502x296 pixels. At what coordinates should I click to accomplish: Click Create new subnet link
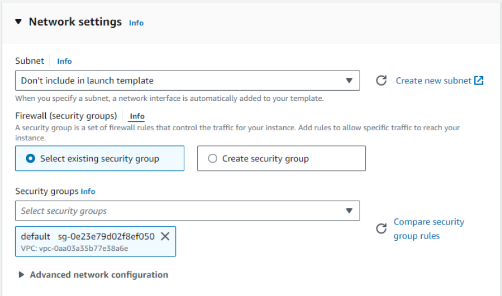click(x=433, y=81)
